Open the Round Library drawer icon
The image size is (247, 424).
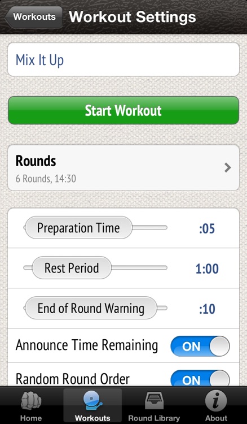154,401
